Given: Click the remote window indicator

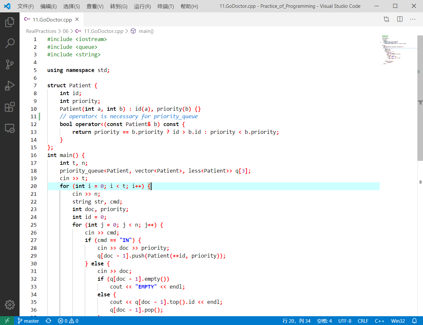Looking at the screenshot, I should tap(7, 321).
